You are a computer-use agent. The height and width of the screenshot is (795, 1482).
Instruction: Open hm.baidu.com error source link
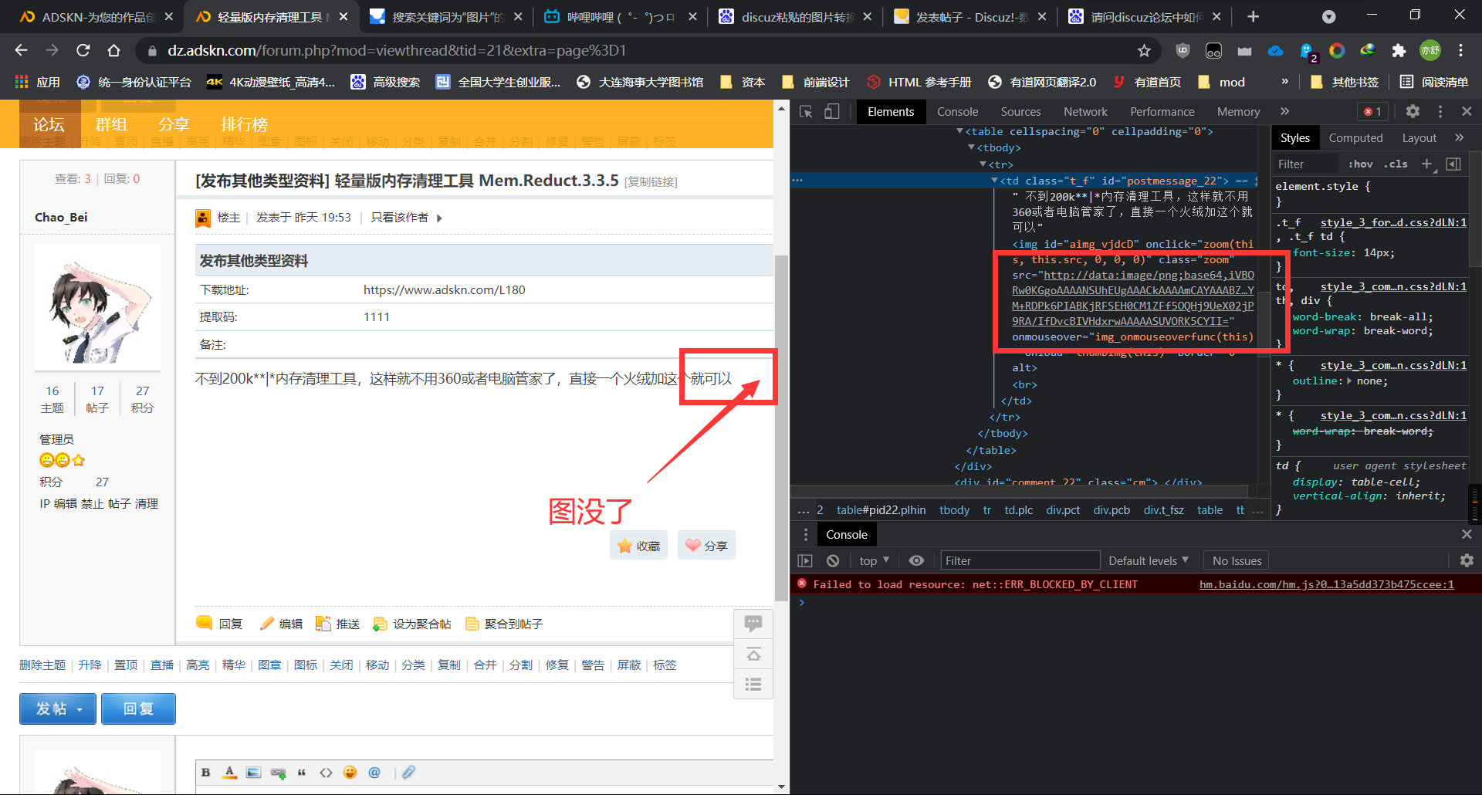pos(1326,585)
